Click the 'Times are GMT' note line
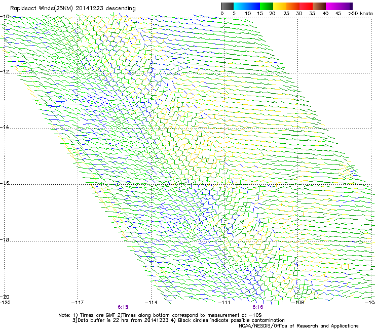 click(160, 315)
